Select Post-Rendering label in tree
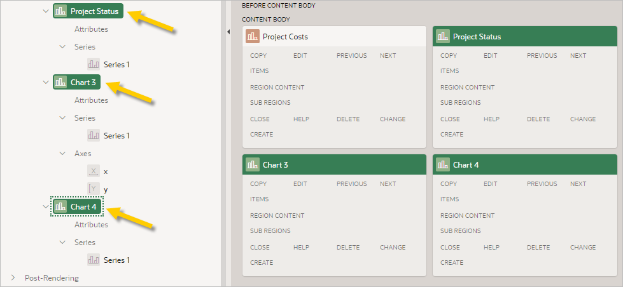Screen dimensions: 623x287 click(x=52, y=277)
